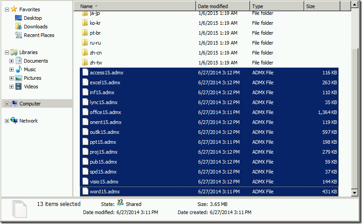Expand the Pictures library node
The width and height of the screenshot is (362, 224).
point(11,78)
